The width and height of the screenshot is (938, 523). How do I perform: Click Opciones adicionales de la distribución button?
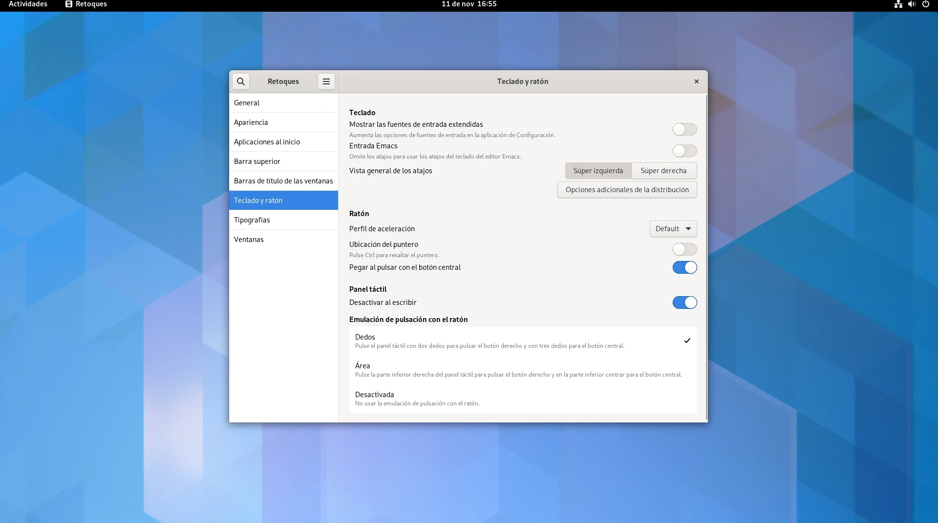(x=627, y=190)
